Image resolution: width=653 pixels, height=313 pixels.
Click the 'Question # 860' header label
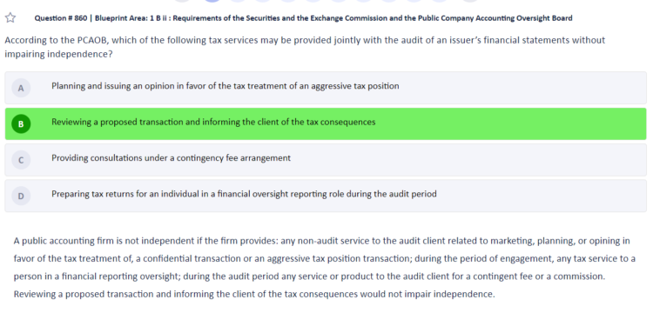61,18
